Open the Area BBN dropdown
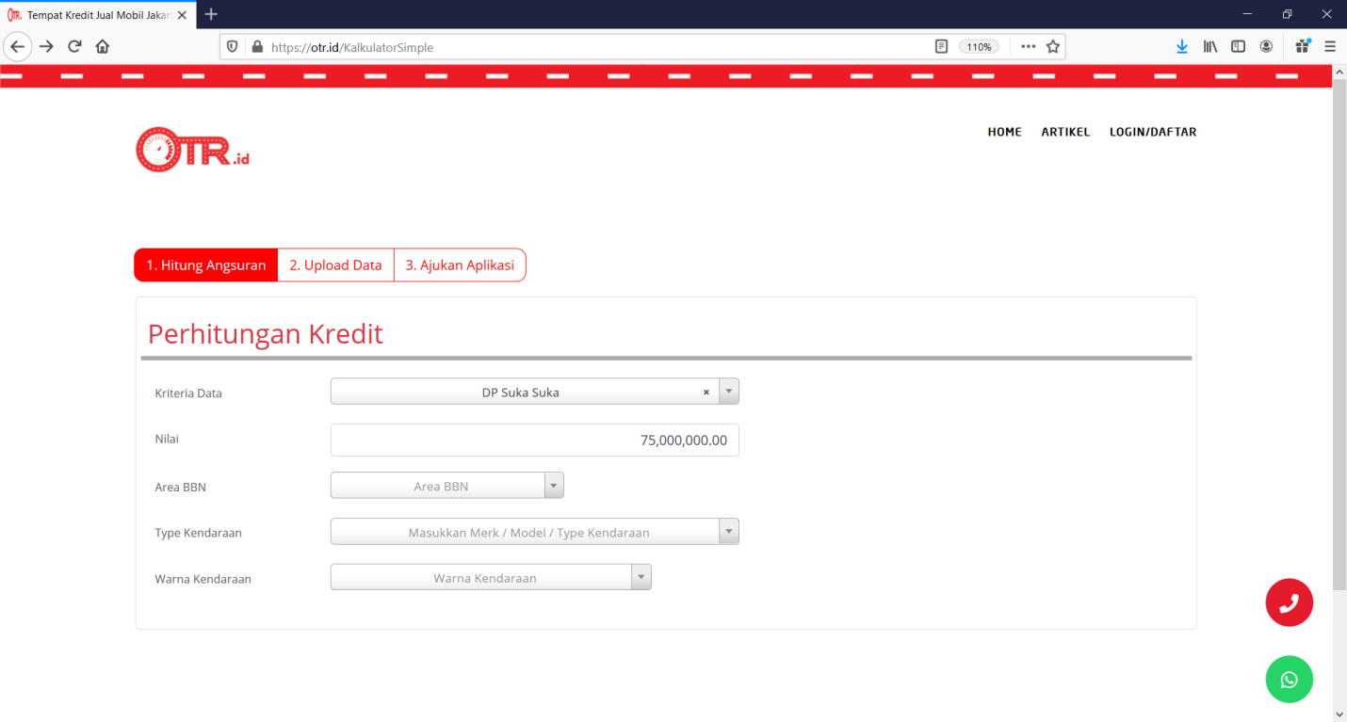Viewport: 1347px width, 722px height. coord(554,486)
